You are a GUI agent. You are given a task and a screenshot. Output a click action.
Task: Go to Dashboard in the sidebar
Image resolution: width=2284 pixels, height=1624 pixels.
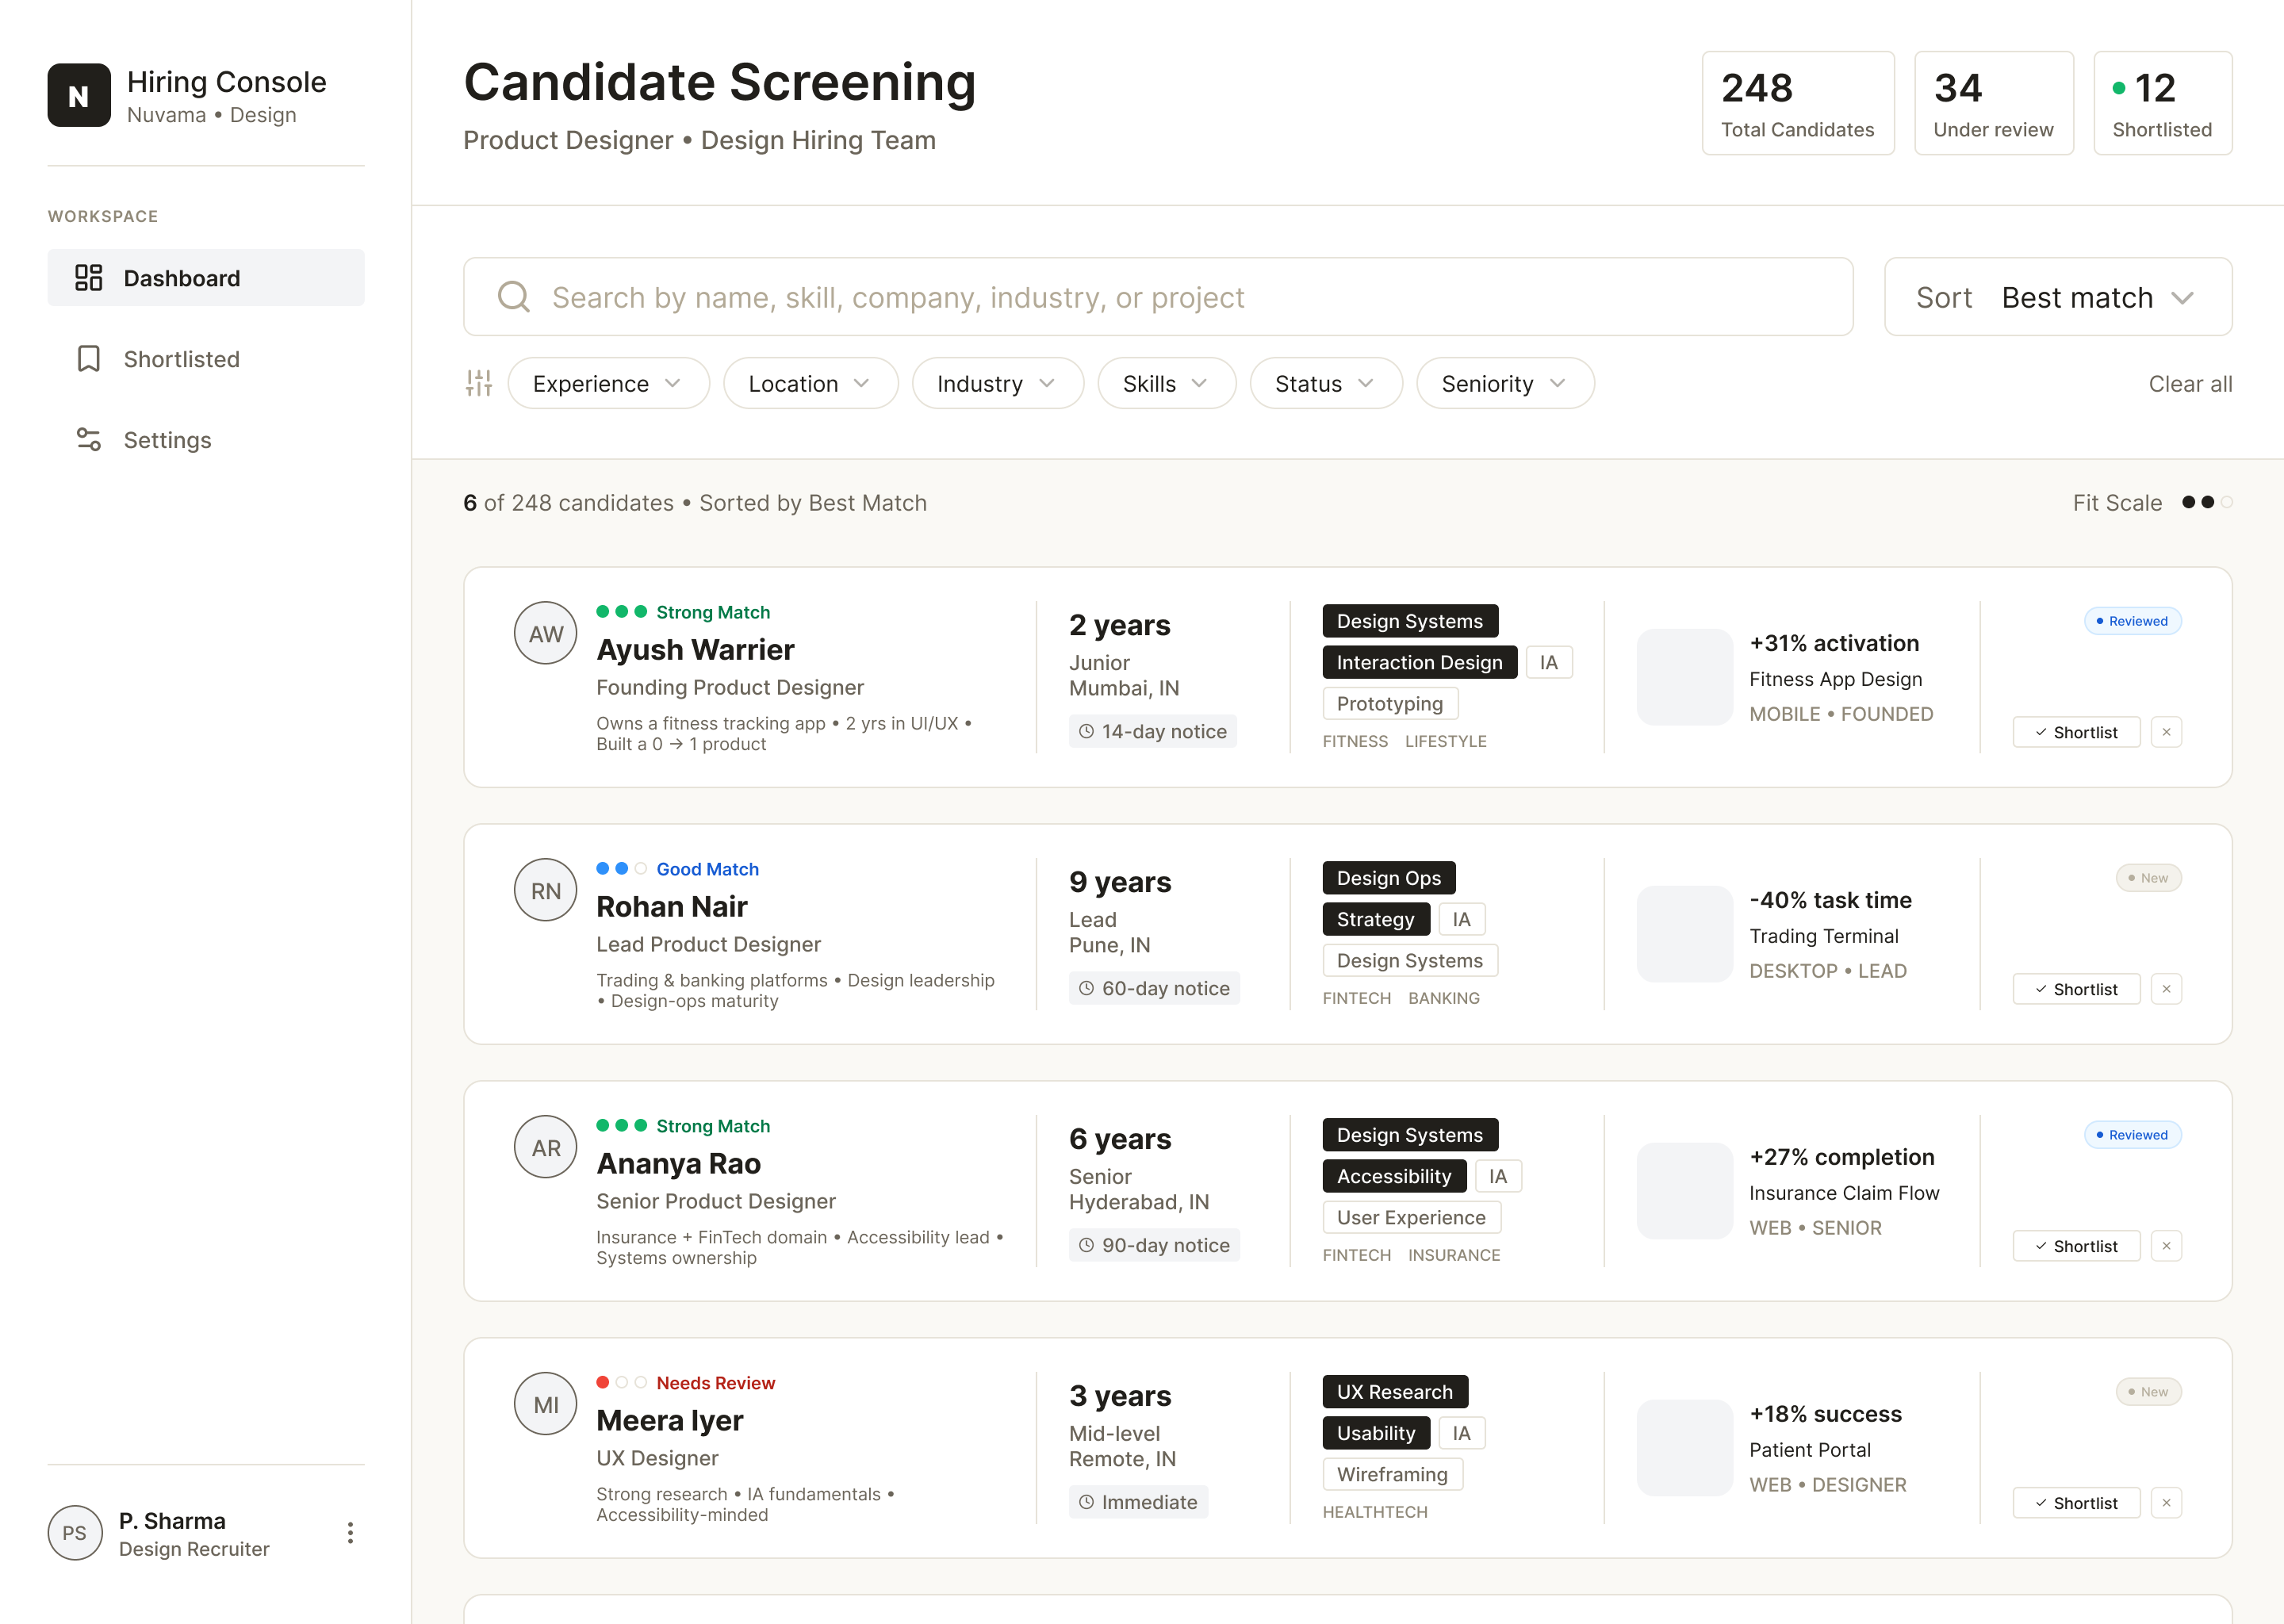pyautogui.click(x=206, y=278)
